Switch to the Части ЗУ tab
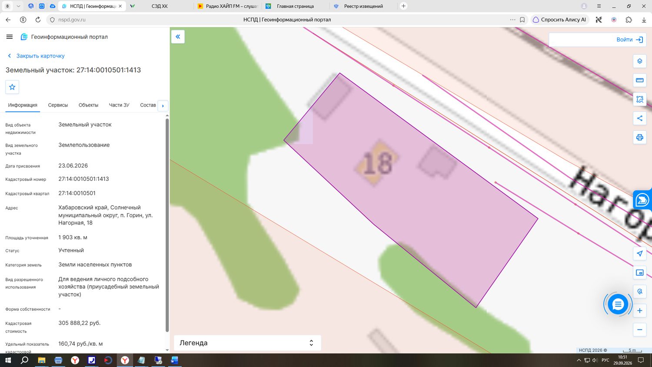 pyautogui.click(x=119, y=105)
